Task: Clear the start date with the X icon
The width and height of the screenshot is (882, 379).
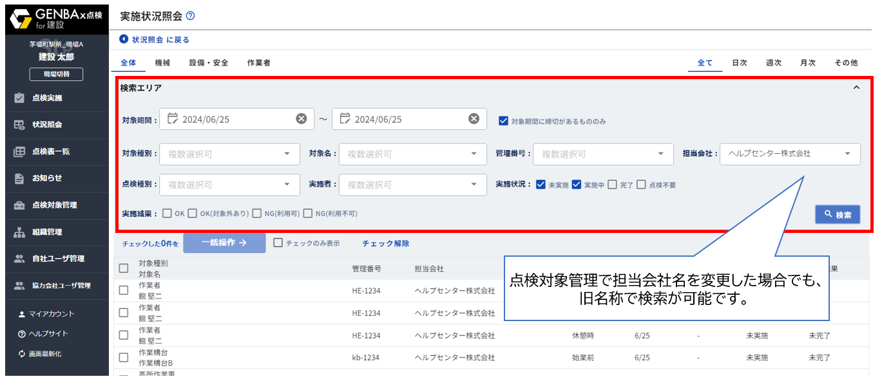Action: point(301,119)
